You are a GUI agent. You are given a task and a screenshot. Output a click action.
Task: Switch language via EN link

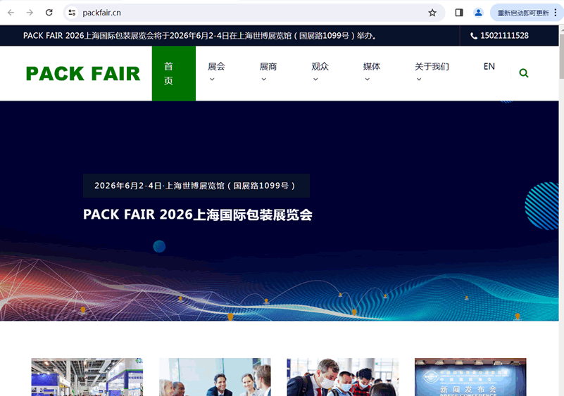click(x=489, y=67)
